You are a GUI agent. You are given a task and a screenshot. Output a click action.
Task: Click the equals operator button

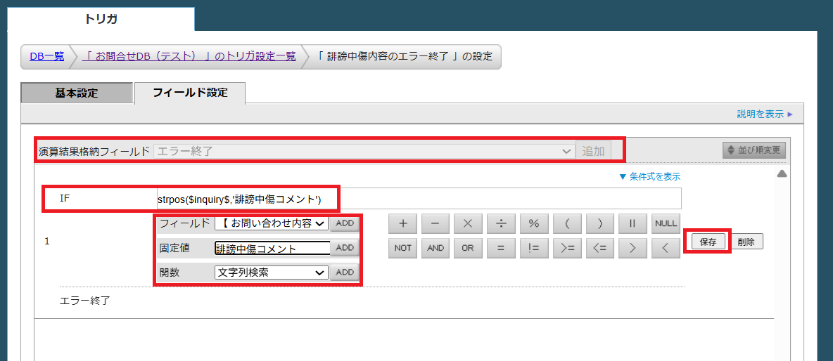(x=501, y=248)
